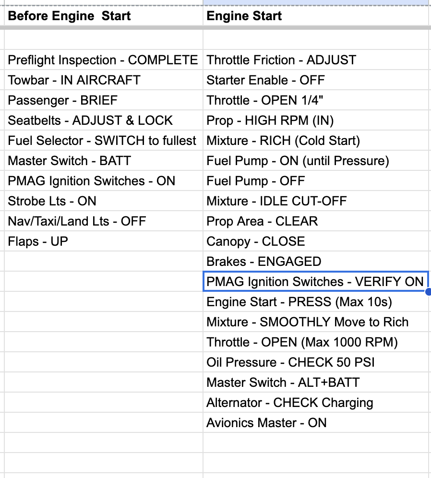
Task: Click the 'Preflight Inspection - COMPLETE' cell
Action: click(103, 60)
